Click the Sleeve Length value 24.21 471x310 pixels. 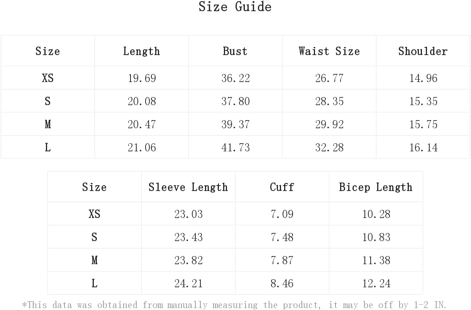click(188, 283)
